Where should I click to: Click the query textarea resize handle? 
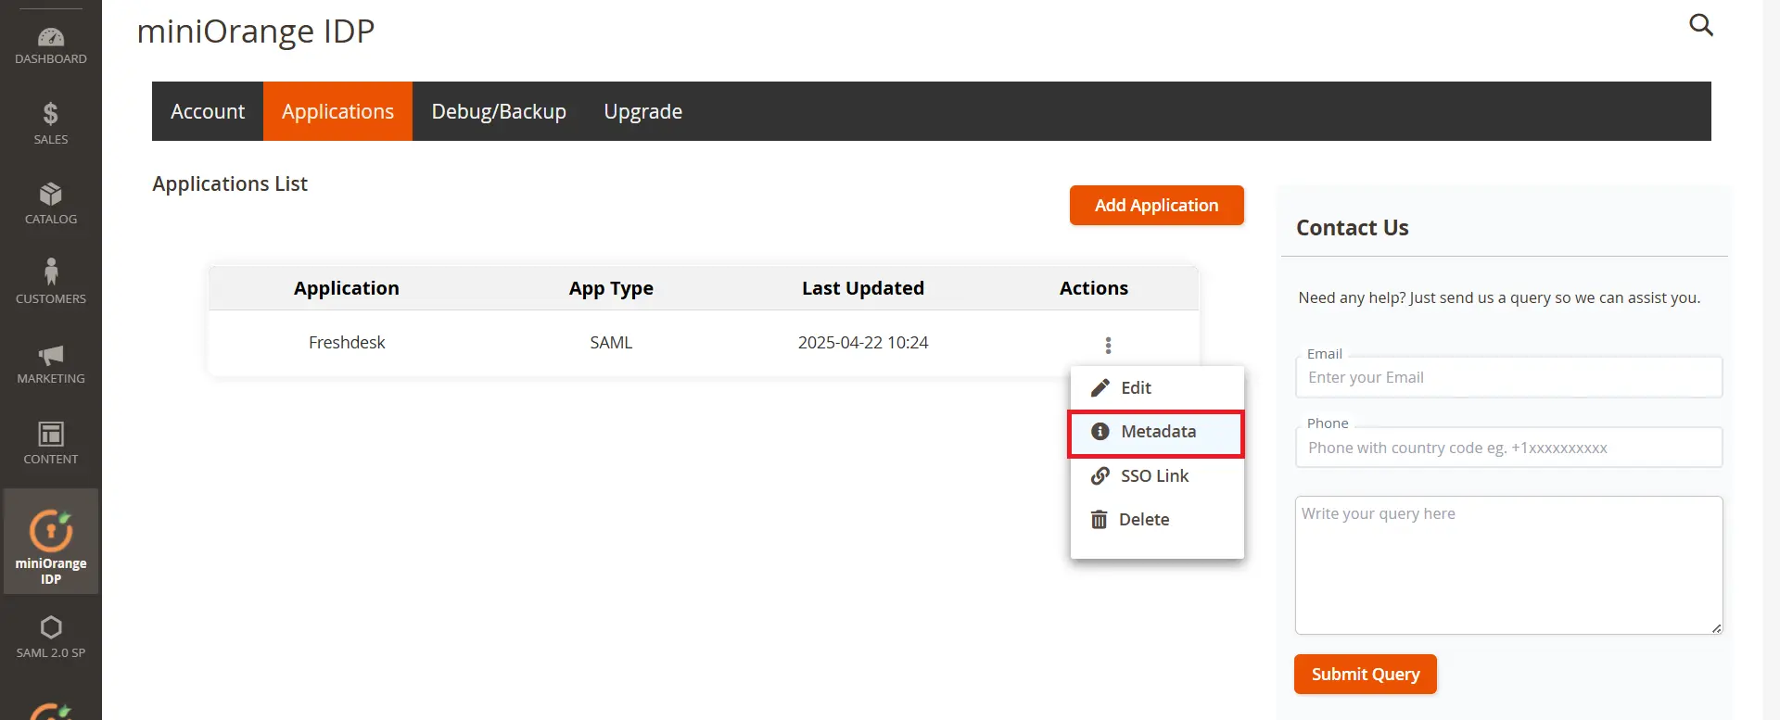[x=1716, y=628]
